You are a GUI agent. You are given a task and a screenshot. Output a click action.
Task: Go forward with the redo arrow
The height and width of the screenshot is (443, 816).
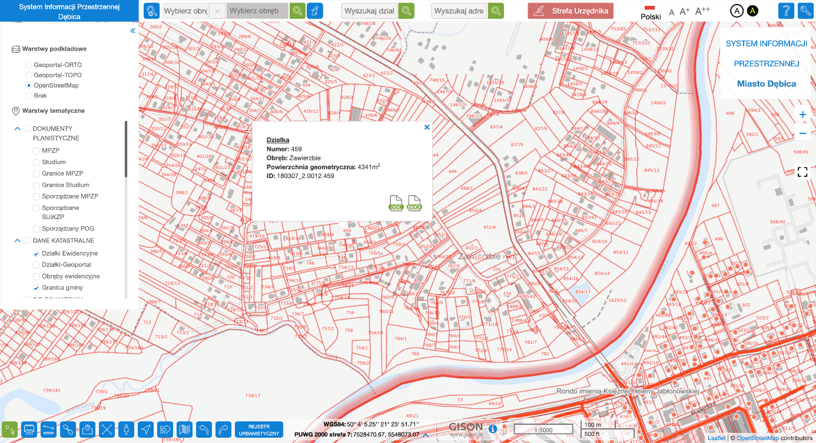(223, 429)
